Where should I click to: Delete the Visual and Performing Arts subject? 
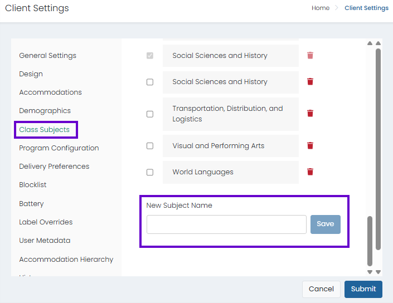click(x=310, y=145)
